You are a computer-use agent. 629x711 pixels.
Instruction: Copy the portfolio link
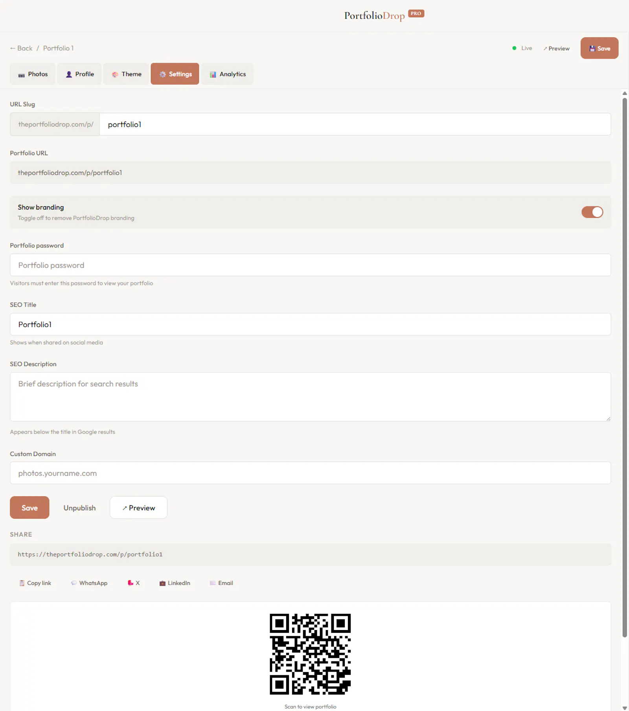pyautogui.click(x=35, y=583)
